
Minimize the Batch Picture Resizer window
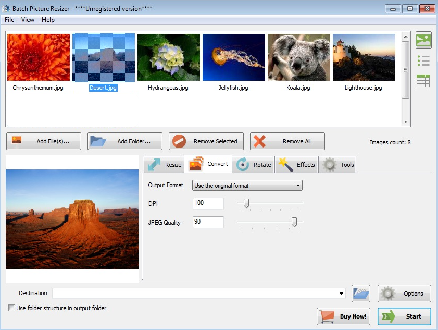click(393, 9)
